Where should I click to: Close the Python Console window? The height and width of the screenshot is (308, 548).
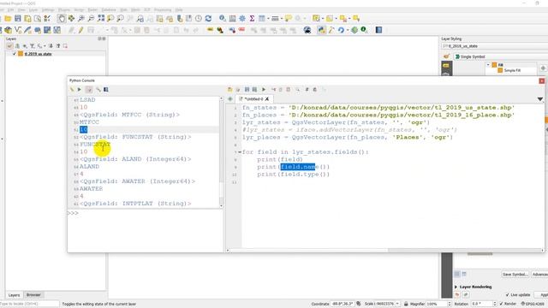(542, 81)
